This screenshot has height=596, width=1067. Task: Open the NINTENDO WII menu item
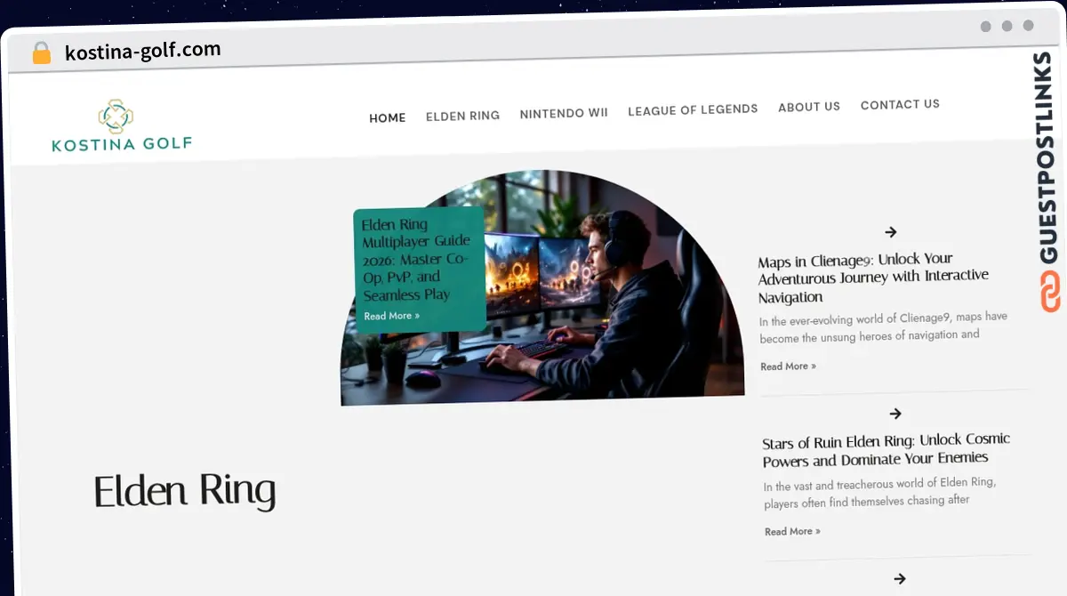[x=564, y=113]
